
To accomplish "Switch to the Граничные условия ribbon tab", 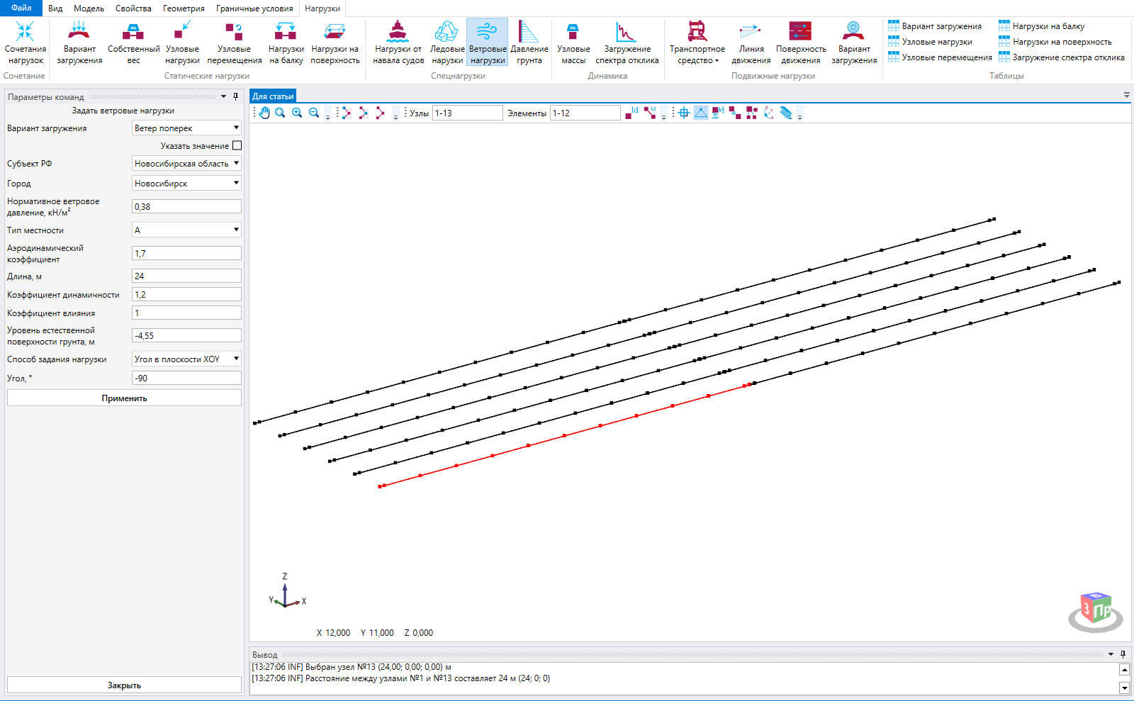I will coord(254,9).
